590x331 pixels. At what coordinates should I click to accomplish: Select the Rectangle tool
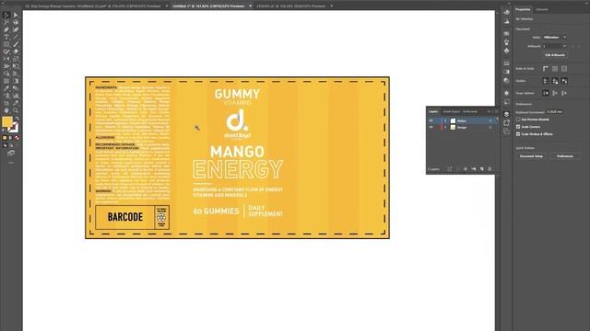coord(6,44)
